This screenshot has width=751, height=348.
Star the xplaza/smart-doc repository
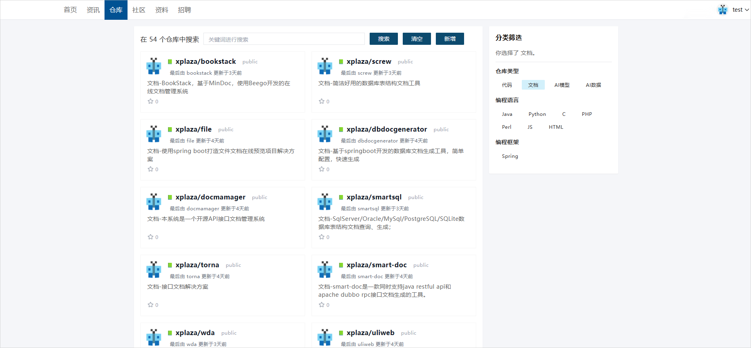point(322,305)
